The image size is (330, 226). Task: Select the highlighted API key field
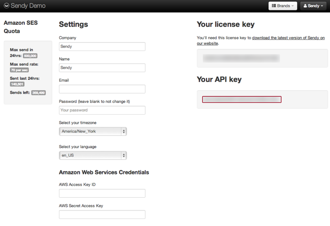(x=242, y=100)
